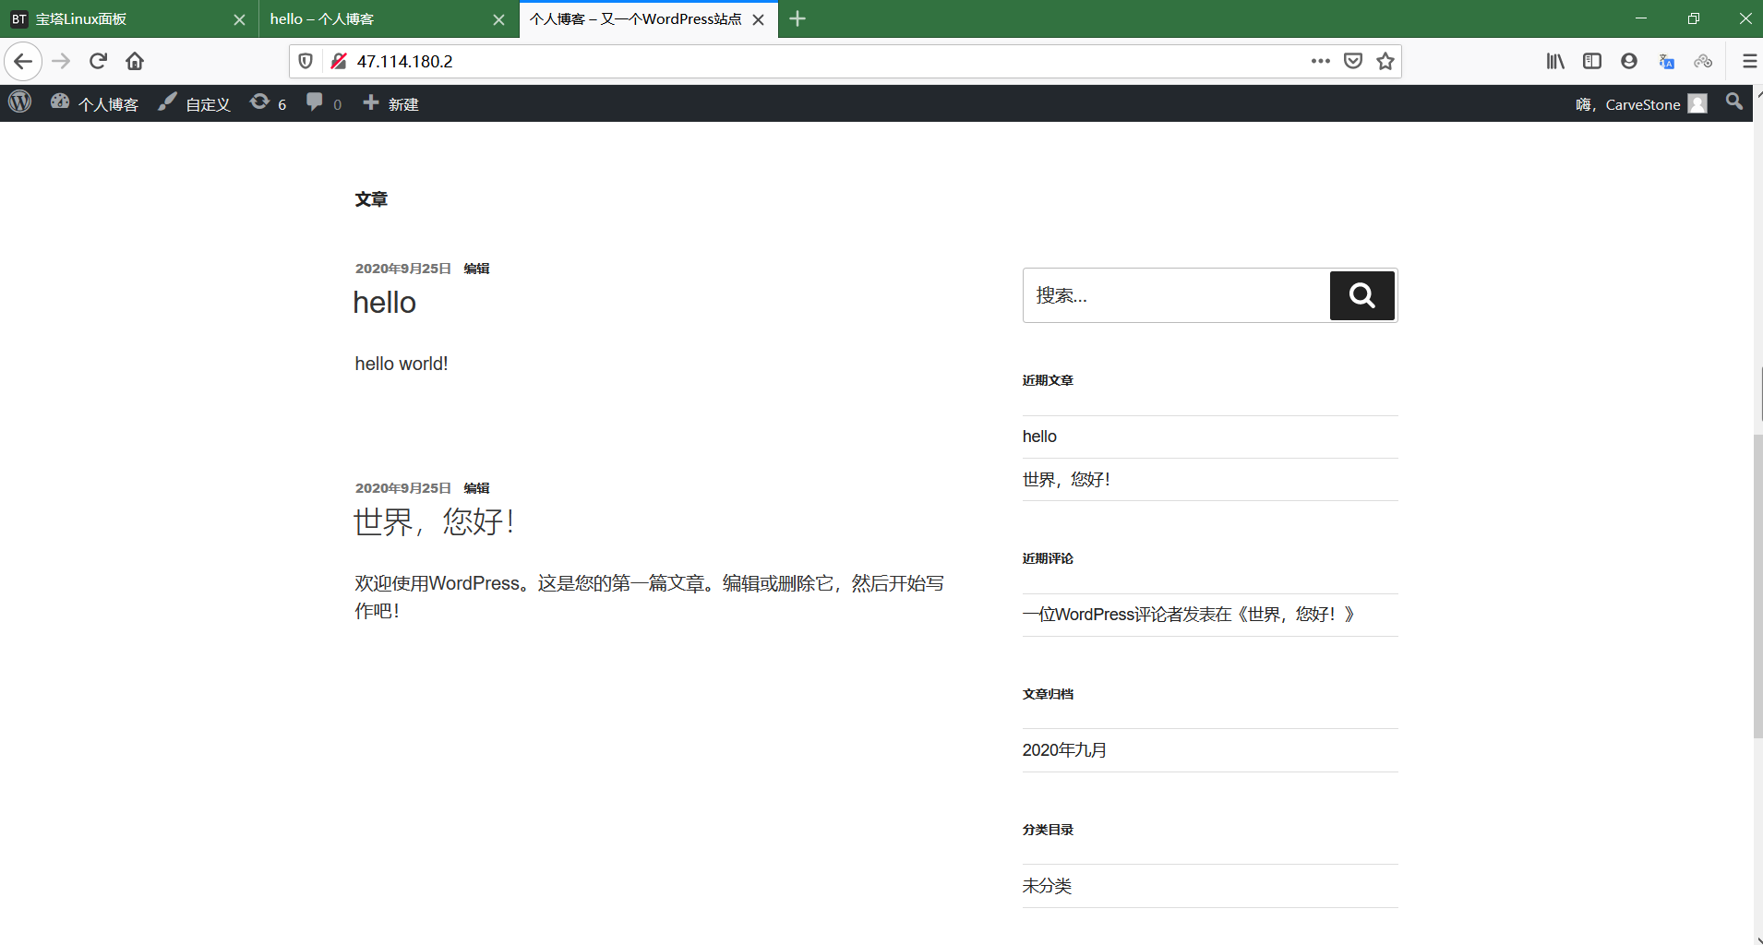Click 编辑 to edit the hello post

coord(475,269)
